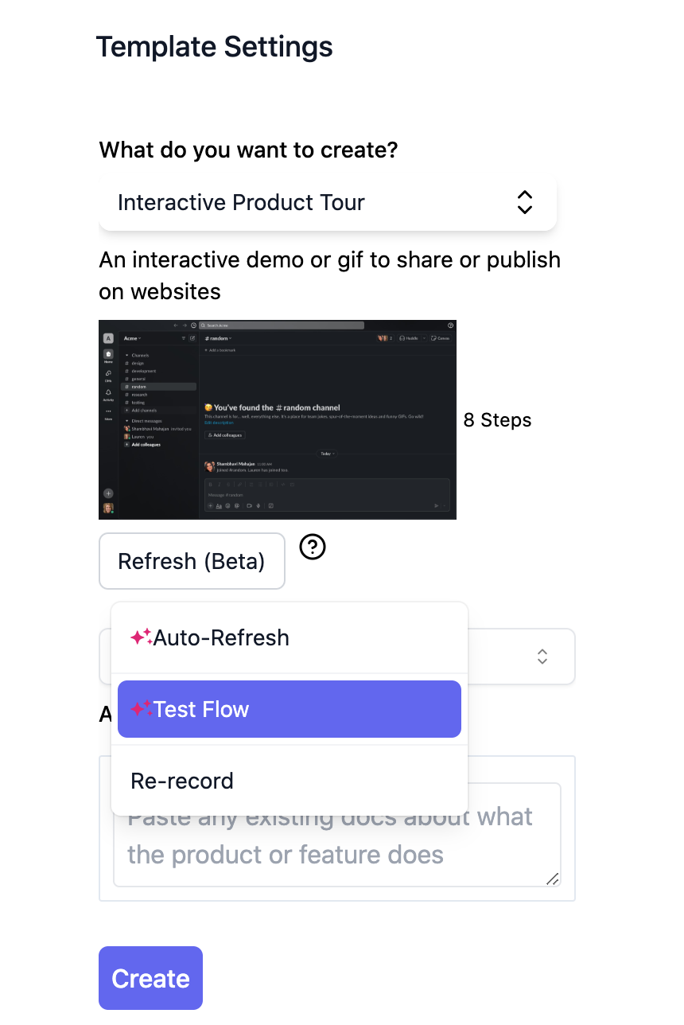Click the Slack recording preview thumbnail

tap(278, 419)
